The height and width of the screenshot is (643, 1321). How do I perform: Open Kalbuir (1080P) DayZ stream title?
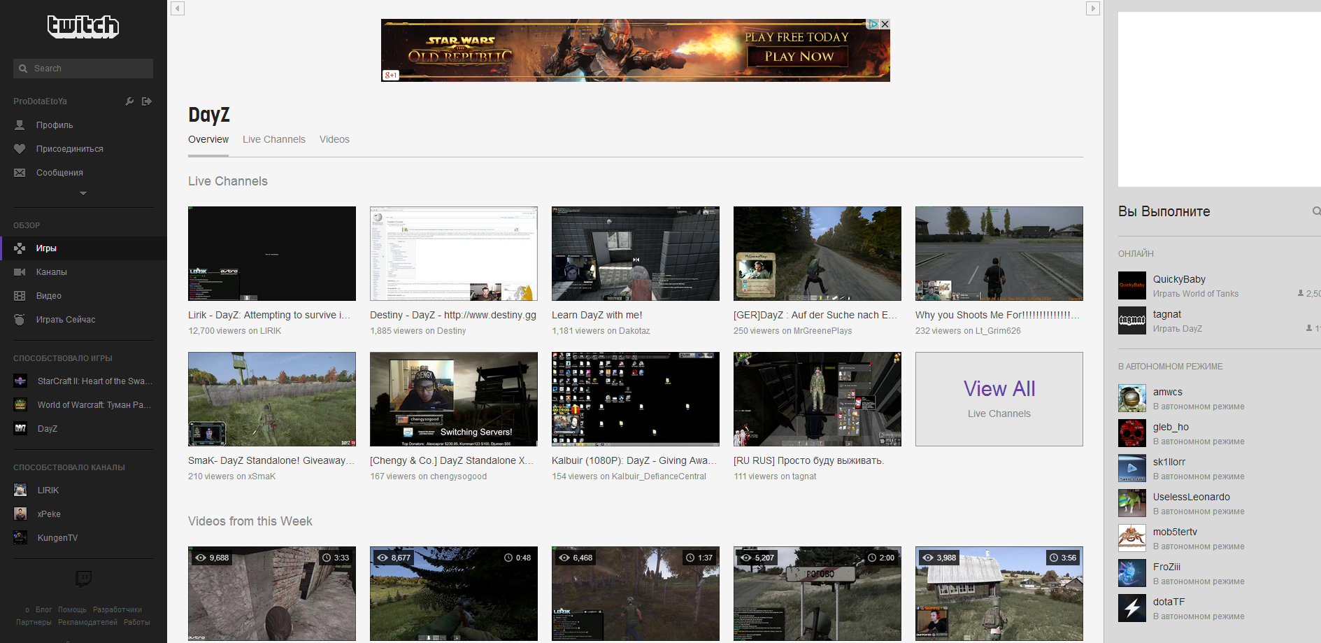pyautogui.click(x=634, y=461)
